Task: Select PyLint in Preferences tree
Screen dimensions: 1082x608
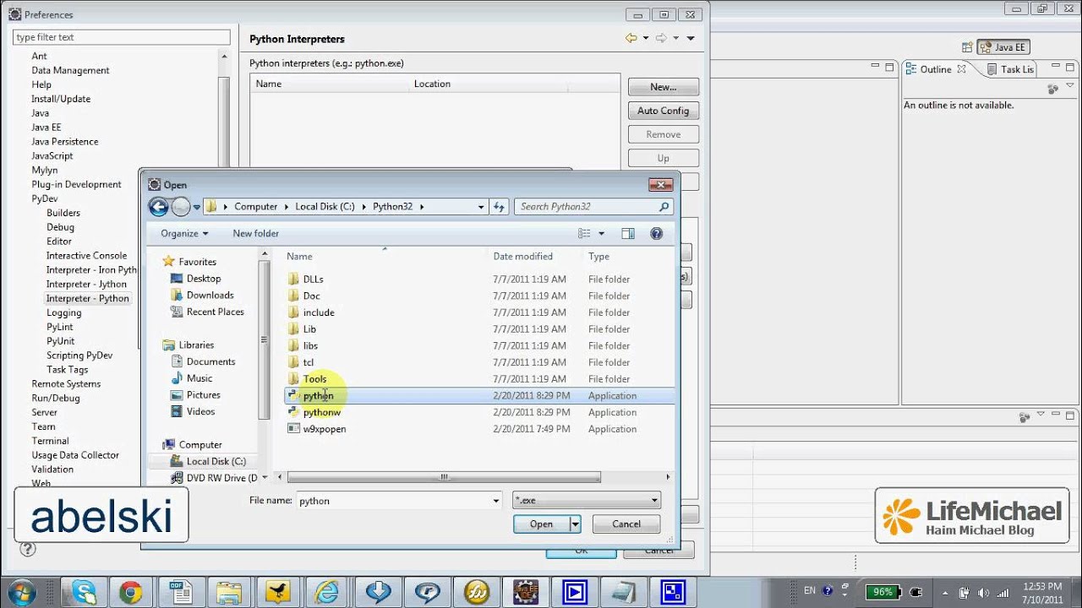Action: [60, 327]
